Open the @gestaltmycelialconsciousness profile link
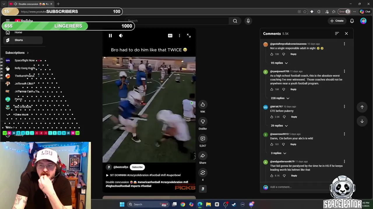 coord(288,44)
